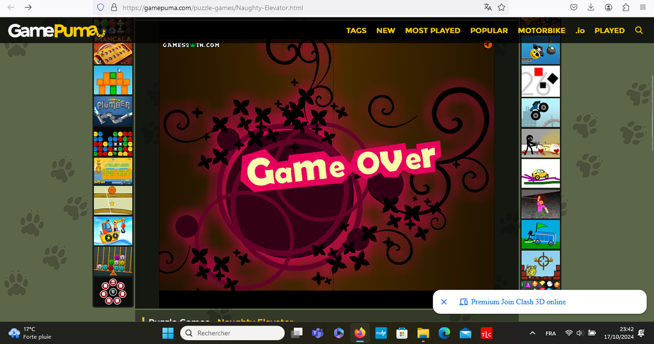Open Firefox downloads panel
654x344 pixels.
pyautogui.click(x=591, y=8)
